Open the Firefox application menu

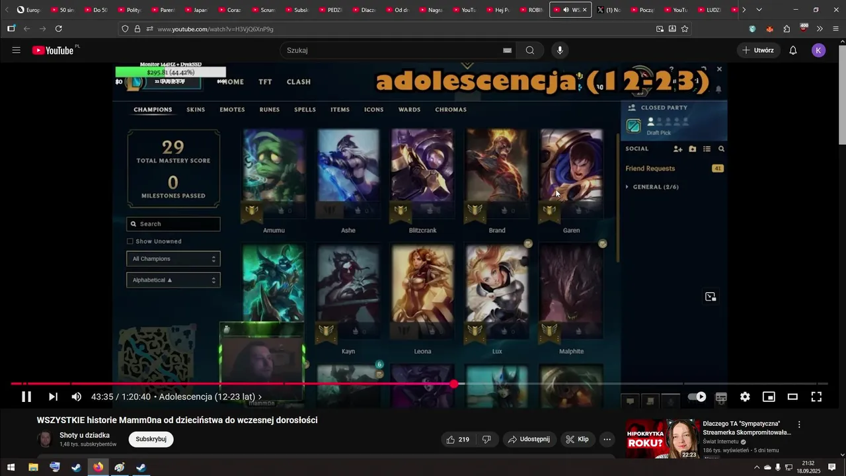836,29
